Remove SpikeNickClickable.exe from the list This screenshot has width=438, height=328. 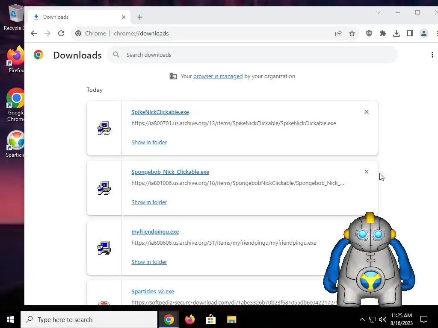coord(367,112)
